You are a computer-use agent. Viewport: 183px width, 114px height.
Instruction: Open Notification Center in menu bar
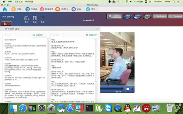(178, 2)
